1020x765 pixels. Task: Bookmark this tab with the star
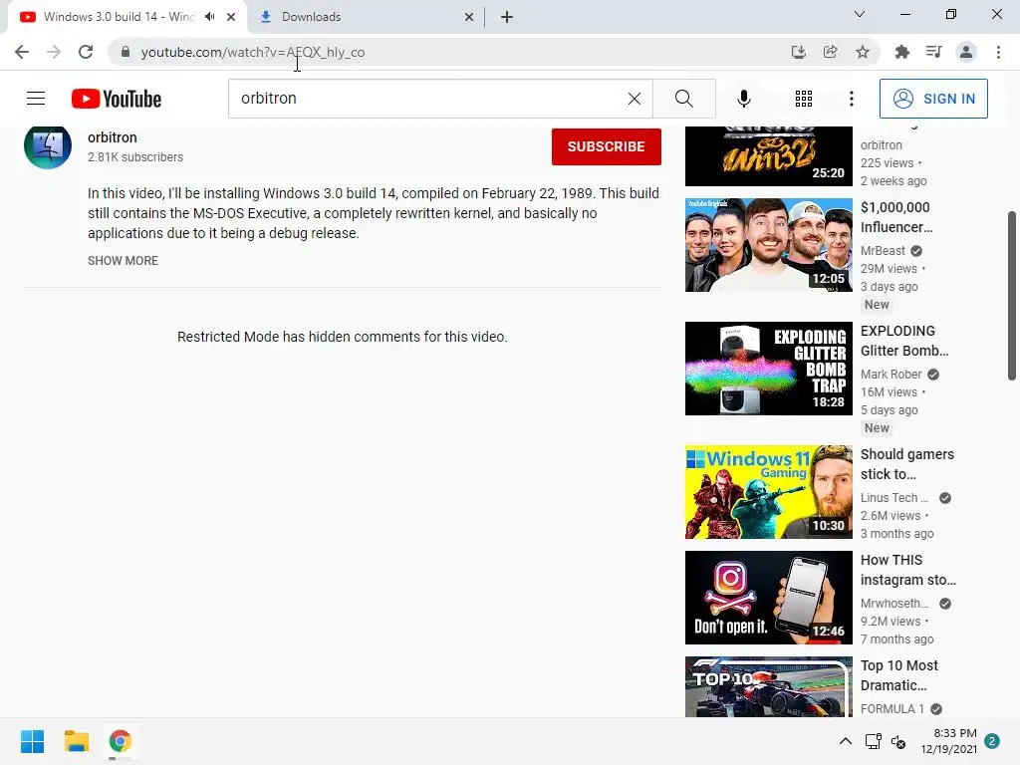[x=863, y=52]
